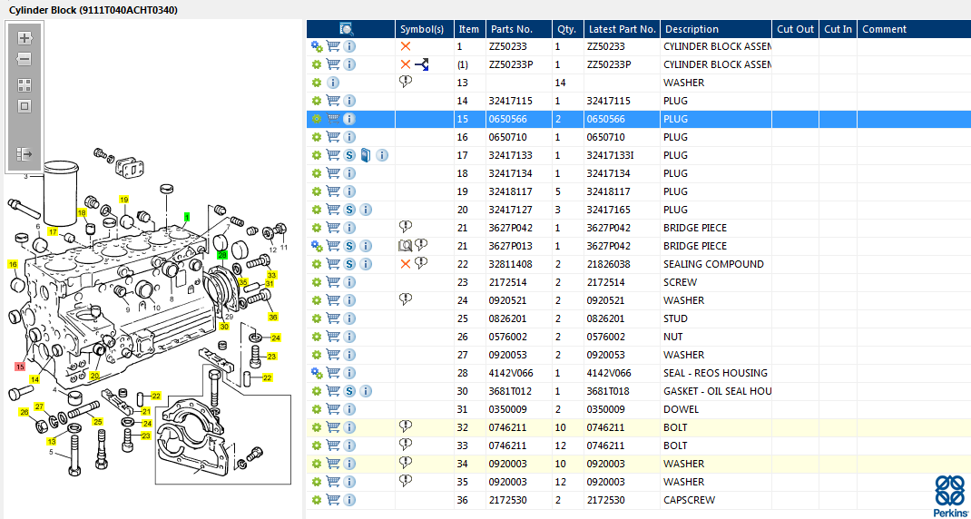Click the list-with-arrow icon in diagram toolbar

pyautogui.click(x=25, y=155)
